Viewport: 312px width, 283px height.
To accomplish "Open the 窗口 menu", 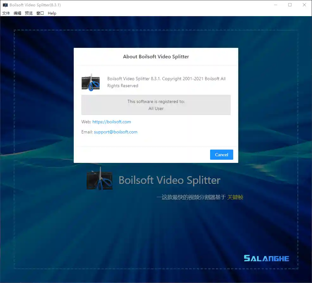I will click(40, 13).
